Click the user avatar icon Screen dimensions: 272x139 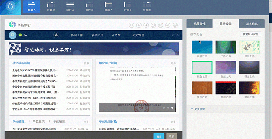(x=13, y=35)
